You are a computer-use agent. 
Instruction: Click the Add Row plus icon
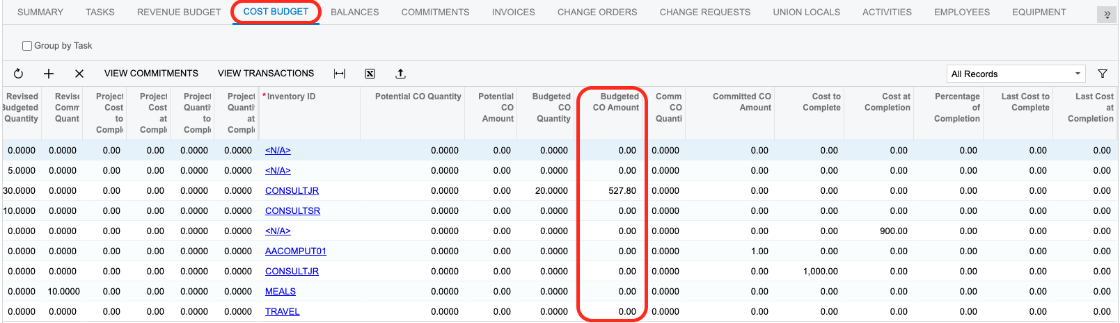click(49, 74)
